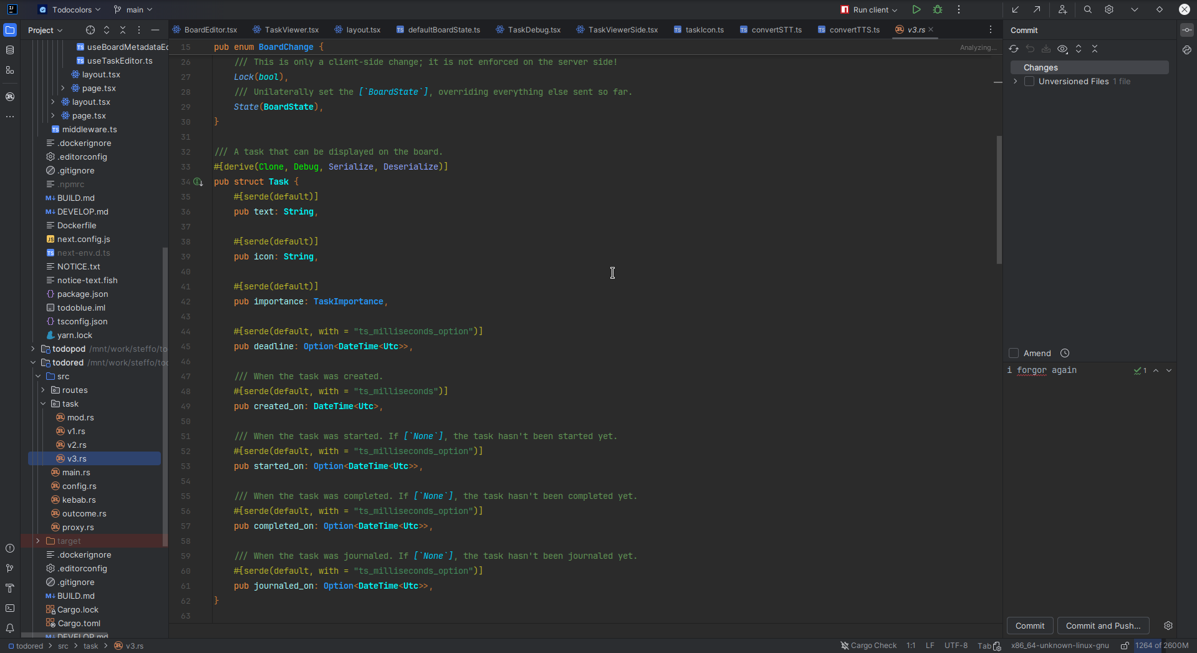1197x653 pixels.
Task: Open the Database tool window
Action: [10, 50]
